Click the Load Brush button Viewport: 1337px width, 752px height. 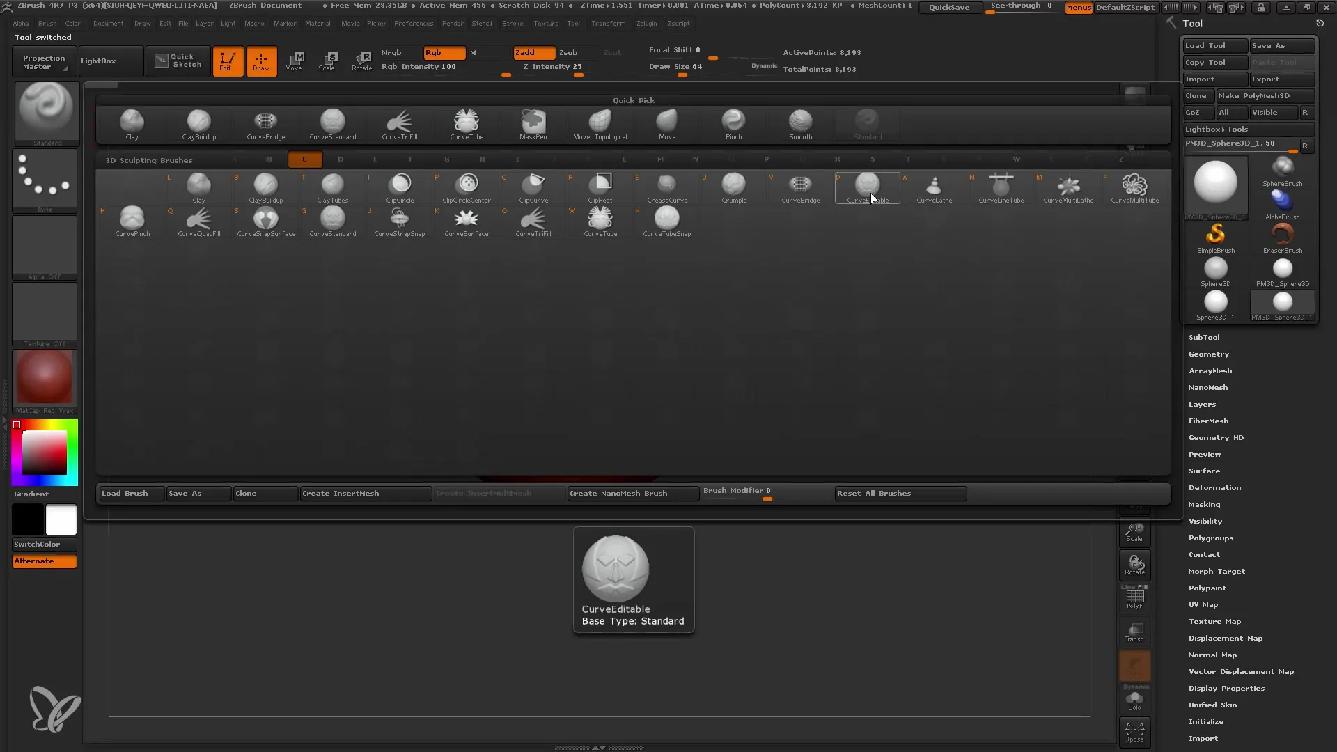tap(131, 494)
